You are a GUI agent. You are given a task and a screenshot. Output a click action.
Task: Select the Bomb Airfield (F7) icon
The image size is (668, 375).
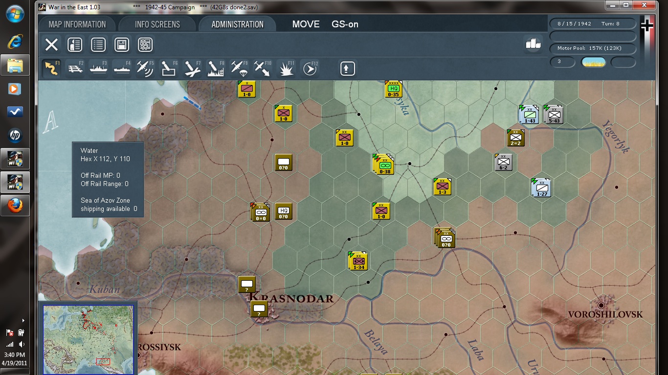click(192, 68)
